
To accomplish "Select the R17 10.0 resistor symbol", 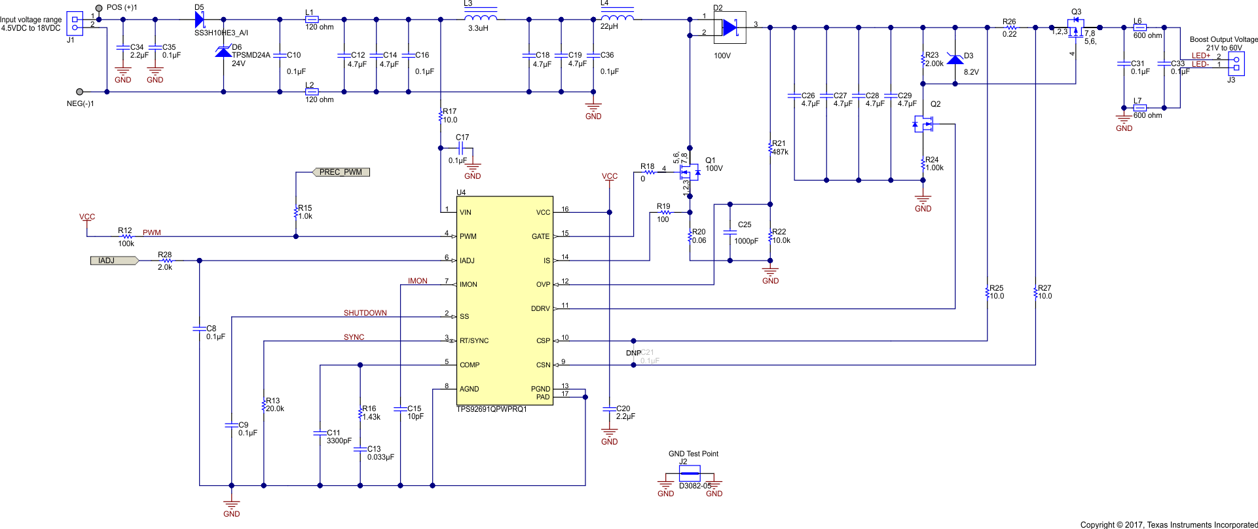I will point(441,117).
